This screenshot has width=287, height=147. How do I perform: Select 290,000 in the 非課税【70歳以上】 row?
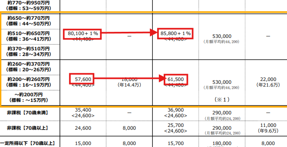click(222, 128)
